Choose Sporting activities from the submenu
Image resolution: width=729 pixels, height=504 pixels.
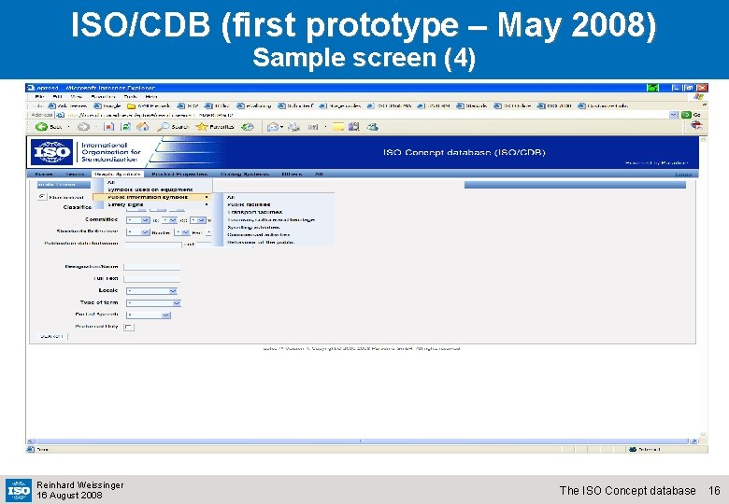pyautogui.click(x=253, y=228)
